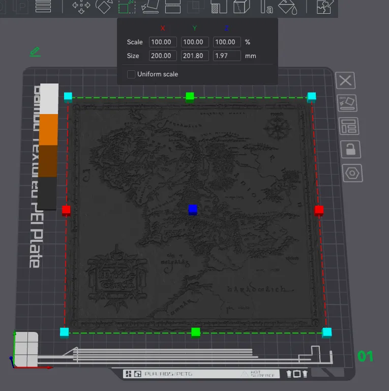389x391 pixels.
Task: Click the left red X scale handle
Action: [66, 211]
